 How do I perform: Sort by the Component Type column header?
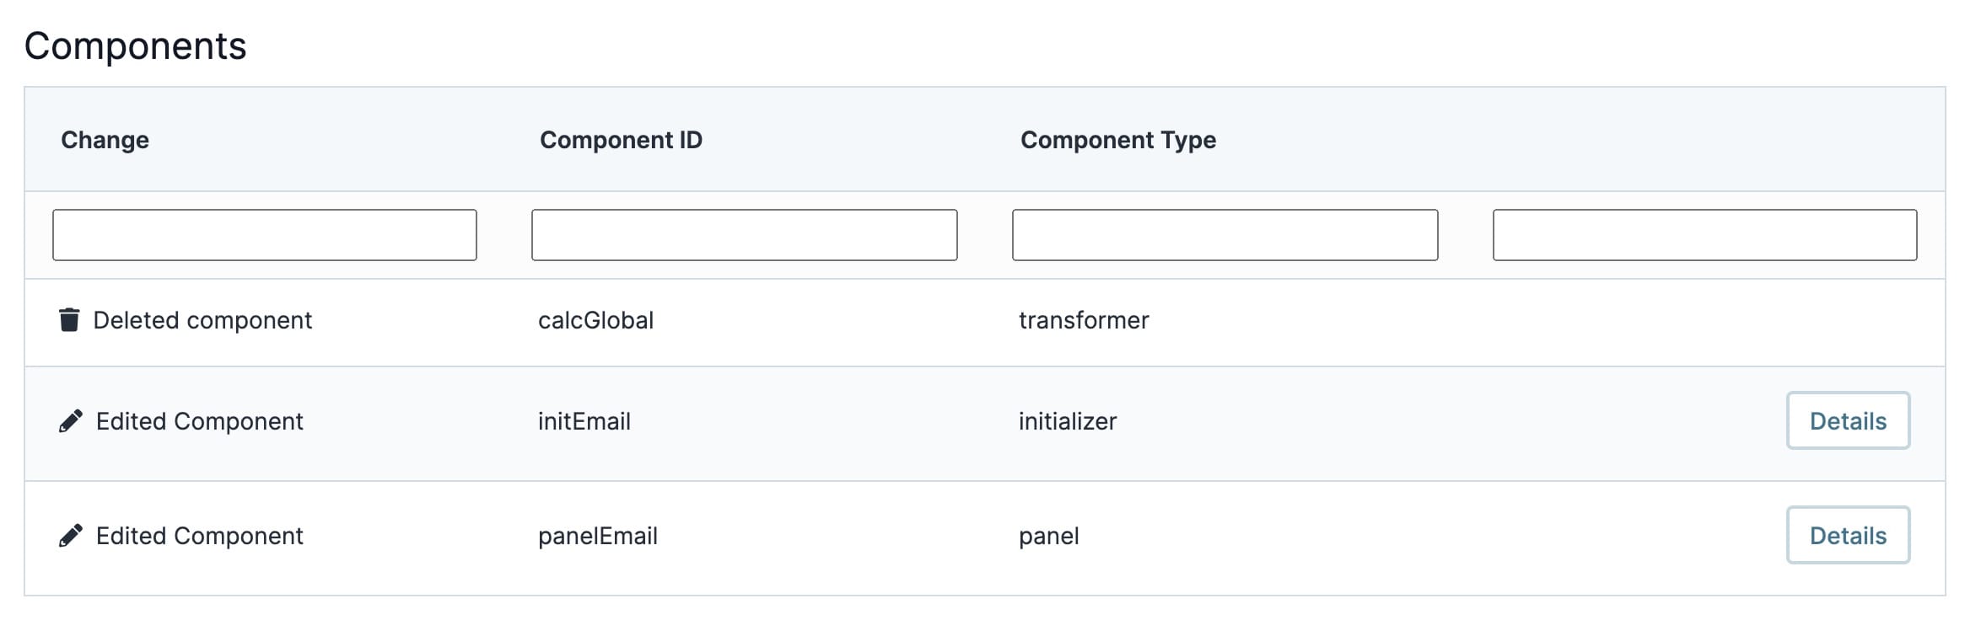click(1118, 140)
